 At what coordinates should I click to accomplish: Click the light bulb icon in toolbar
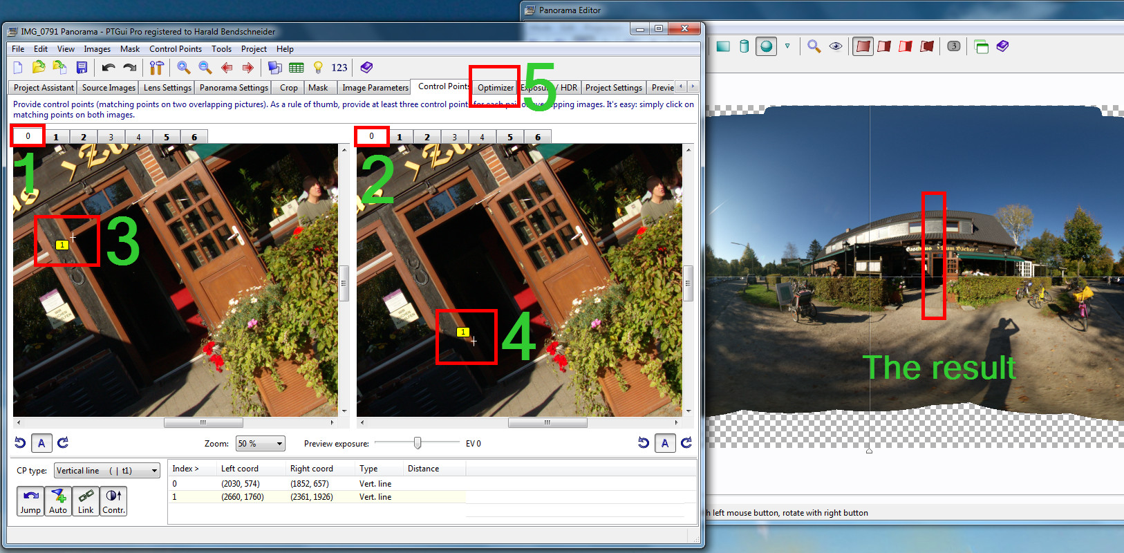tap(318, 67)
